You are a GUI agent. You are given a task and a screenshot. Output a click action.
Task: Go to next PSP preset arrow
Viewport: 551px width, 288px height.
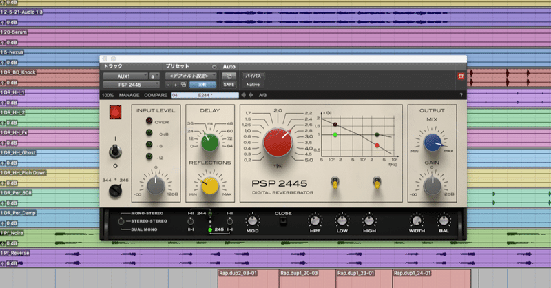pyautogui.click(x=251, y=95)
